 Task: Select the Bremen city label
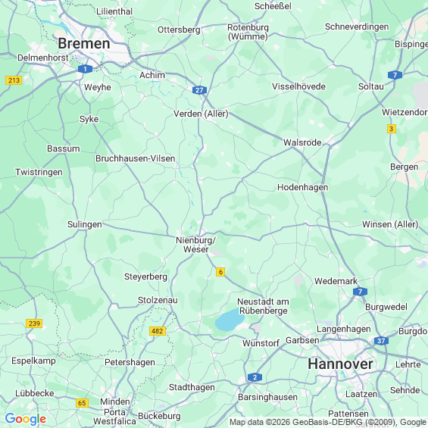(84, 44)
